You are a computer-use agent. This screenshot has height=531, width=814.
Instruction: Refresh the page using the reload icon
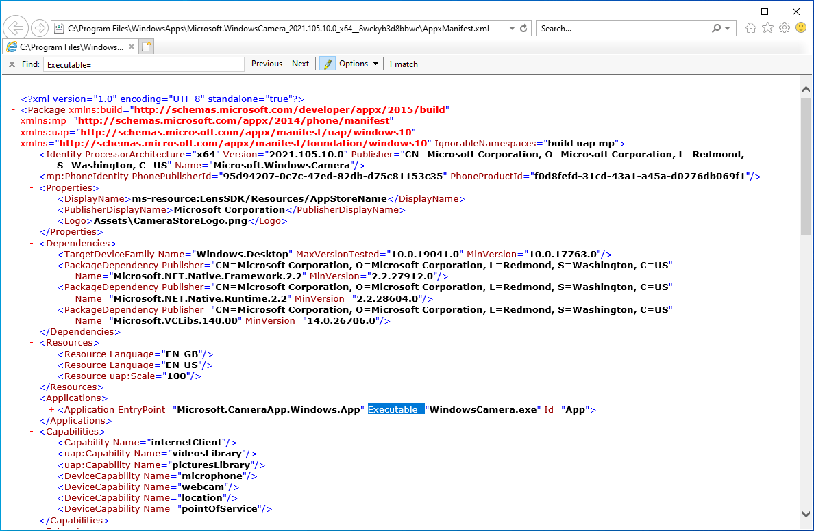pos(523,29)
